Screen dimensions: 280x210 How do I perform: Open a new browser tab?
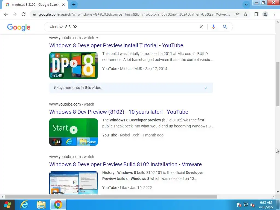pyautogui.click(x=74, y=5)
